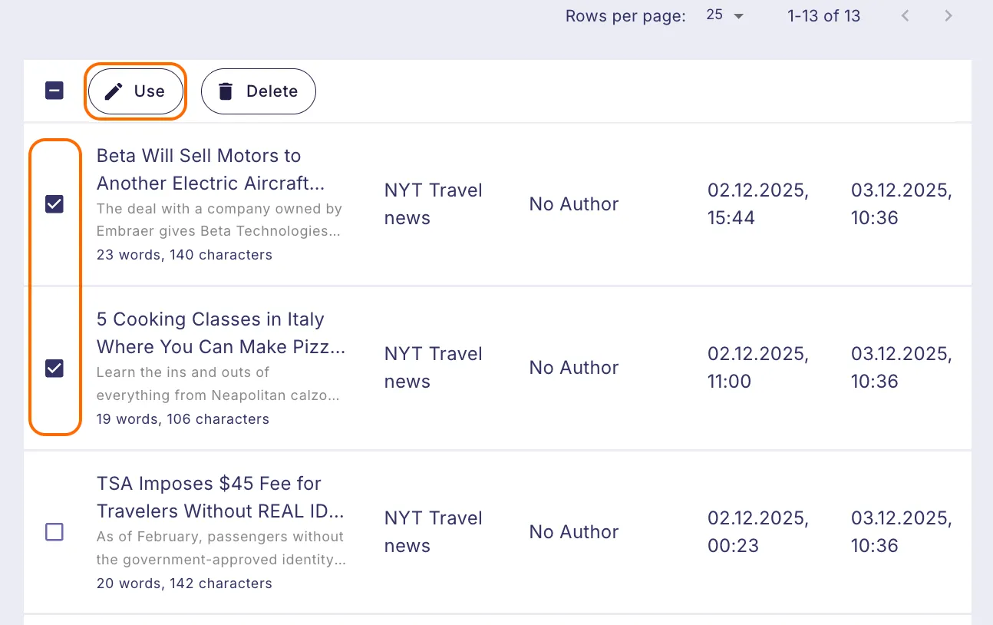Image resolution: width=993 pixels, height=625 pixels.
Task: Click 'NYT Travel news' in the TSA row
Action: pyautogui.click(x=434, y=532)
